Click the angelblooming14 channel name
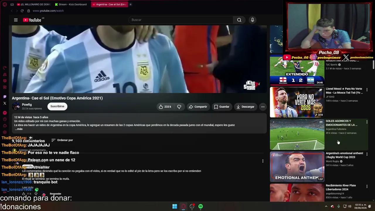Viewport: 375px width, 211px height. click(335, 193)
